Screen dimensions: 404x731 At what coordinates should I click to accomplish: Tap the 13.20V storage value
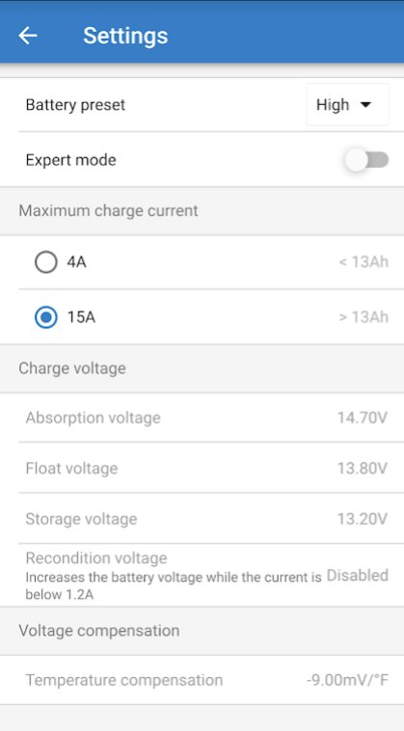[x=363, y=519]
